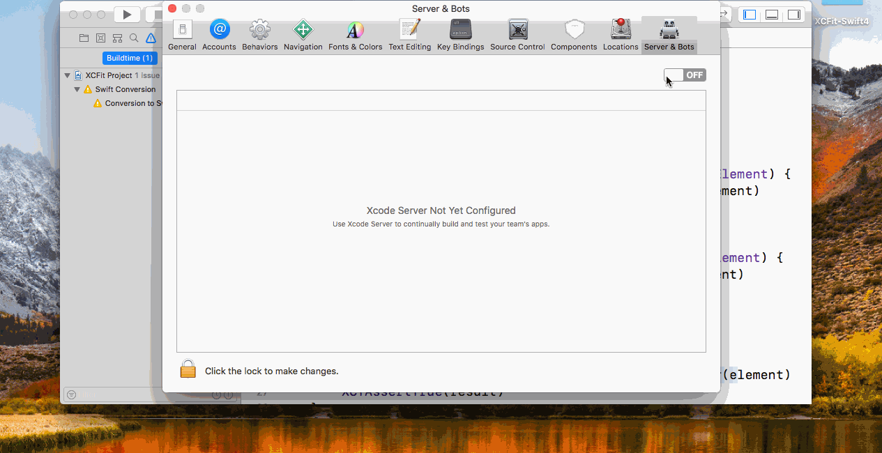882x453 pixels.
Task: Select the Source Control preferences icon
Action: coord(517,35)
